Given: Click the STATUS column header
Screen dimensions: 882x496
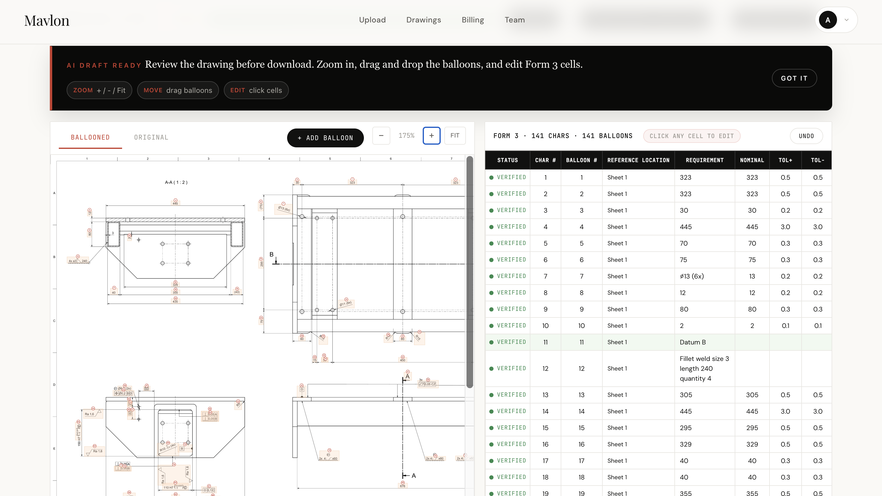Looking at the screenshot, I should [x=507, y=160].
